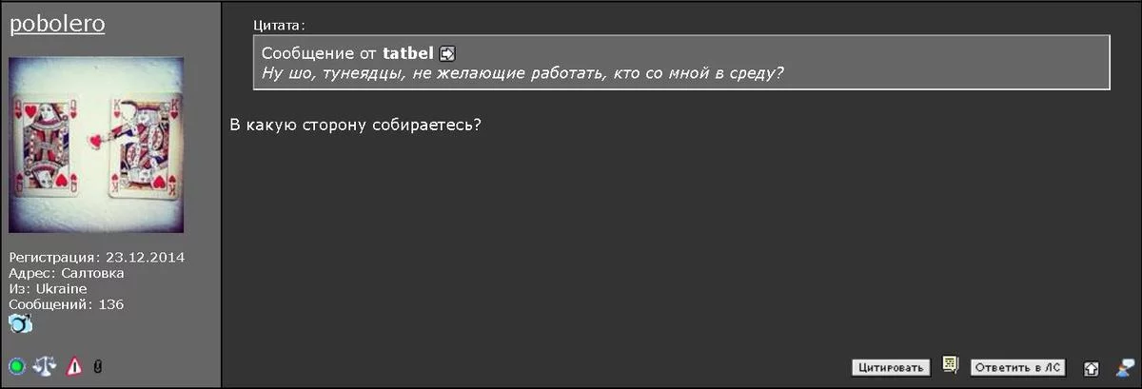This screenshot has height=389, width=1142.
Task: Toggle the multi-quote icon for this post
Action: tap(950, 365)
